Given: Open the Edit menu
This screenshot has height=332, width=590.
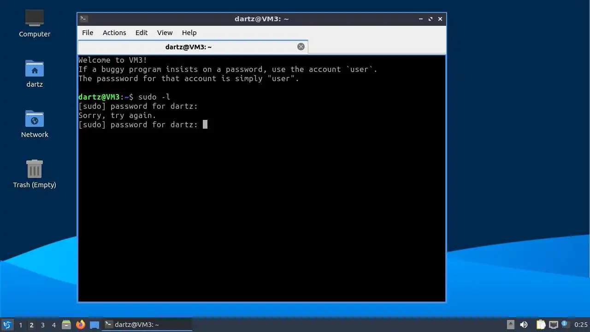Looking at the screenshot, I should click(x=142, y=33).
